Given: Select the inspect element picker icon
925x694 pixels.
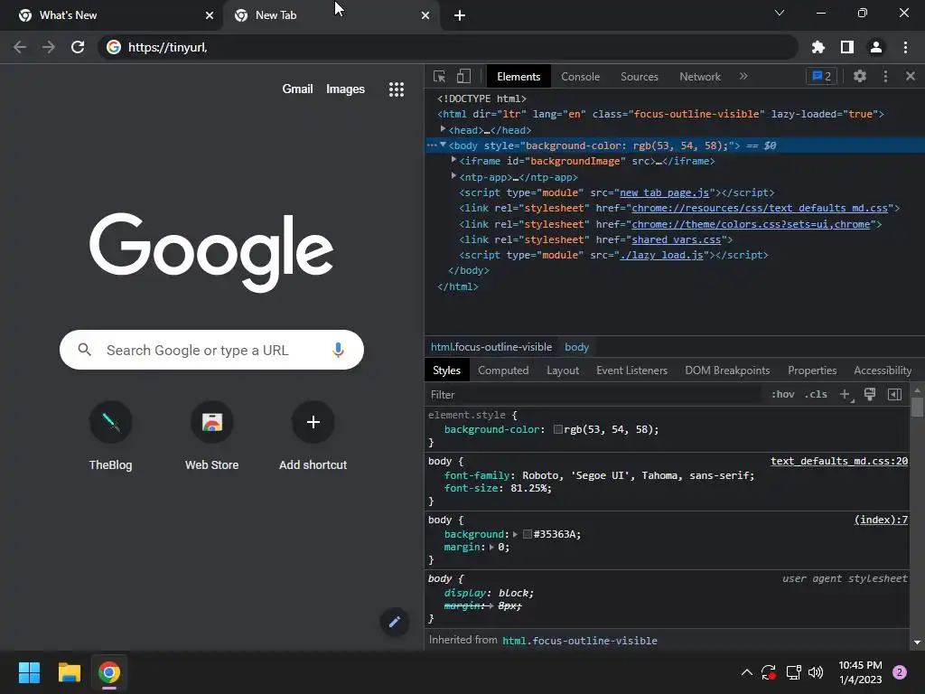Looking at the screenshot, I should [439, 76].
